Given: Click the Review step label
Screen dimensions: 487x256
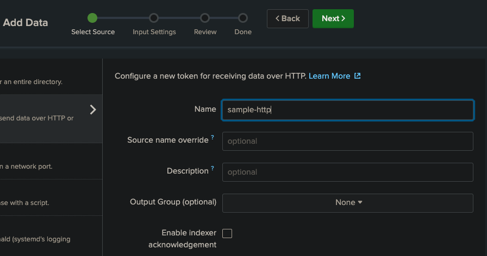Looking at the screenshot, I should pos(205,32).
